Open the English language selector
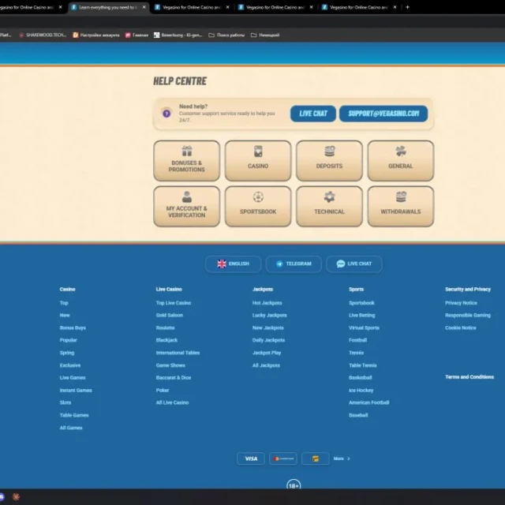The width and height of the screenshot is (505, 505). click(234, 264)
